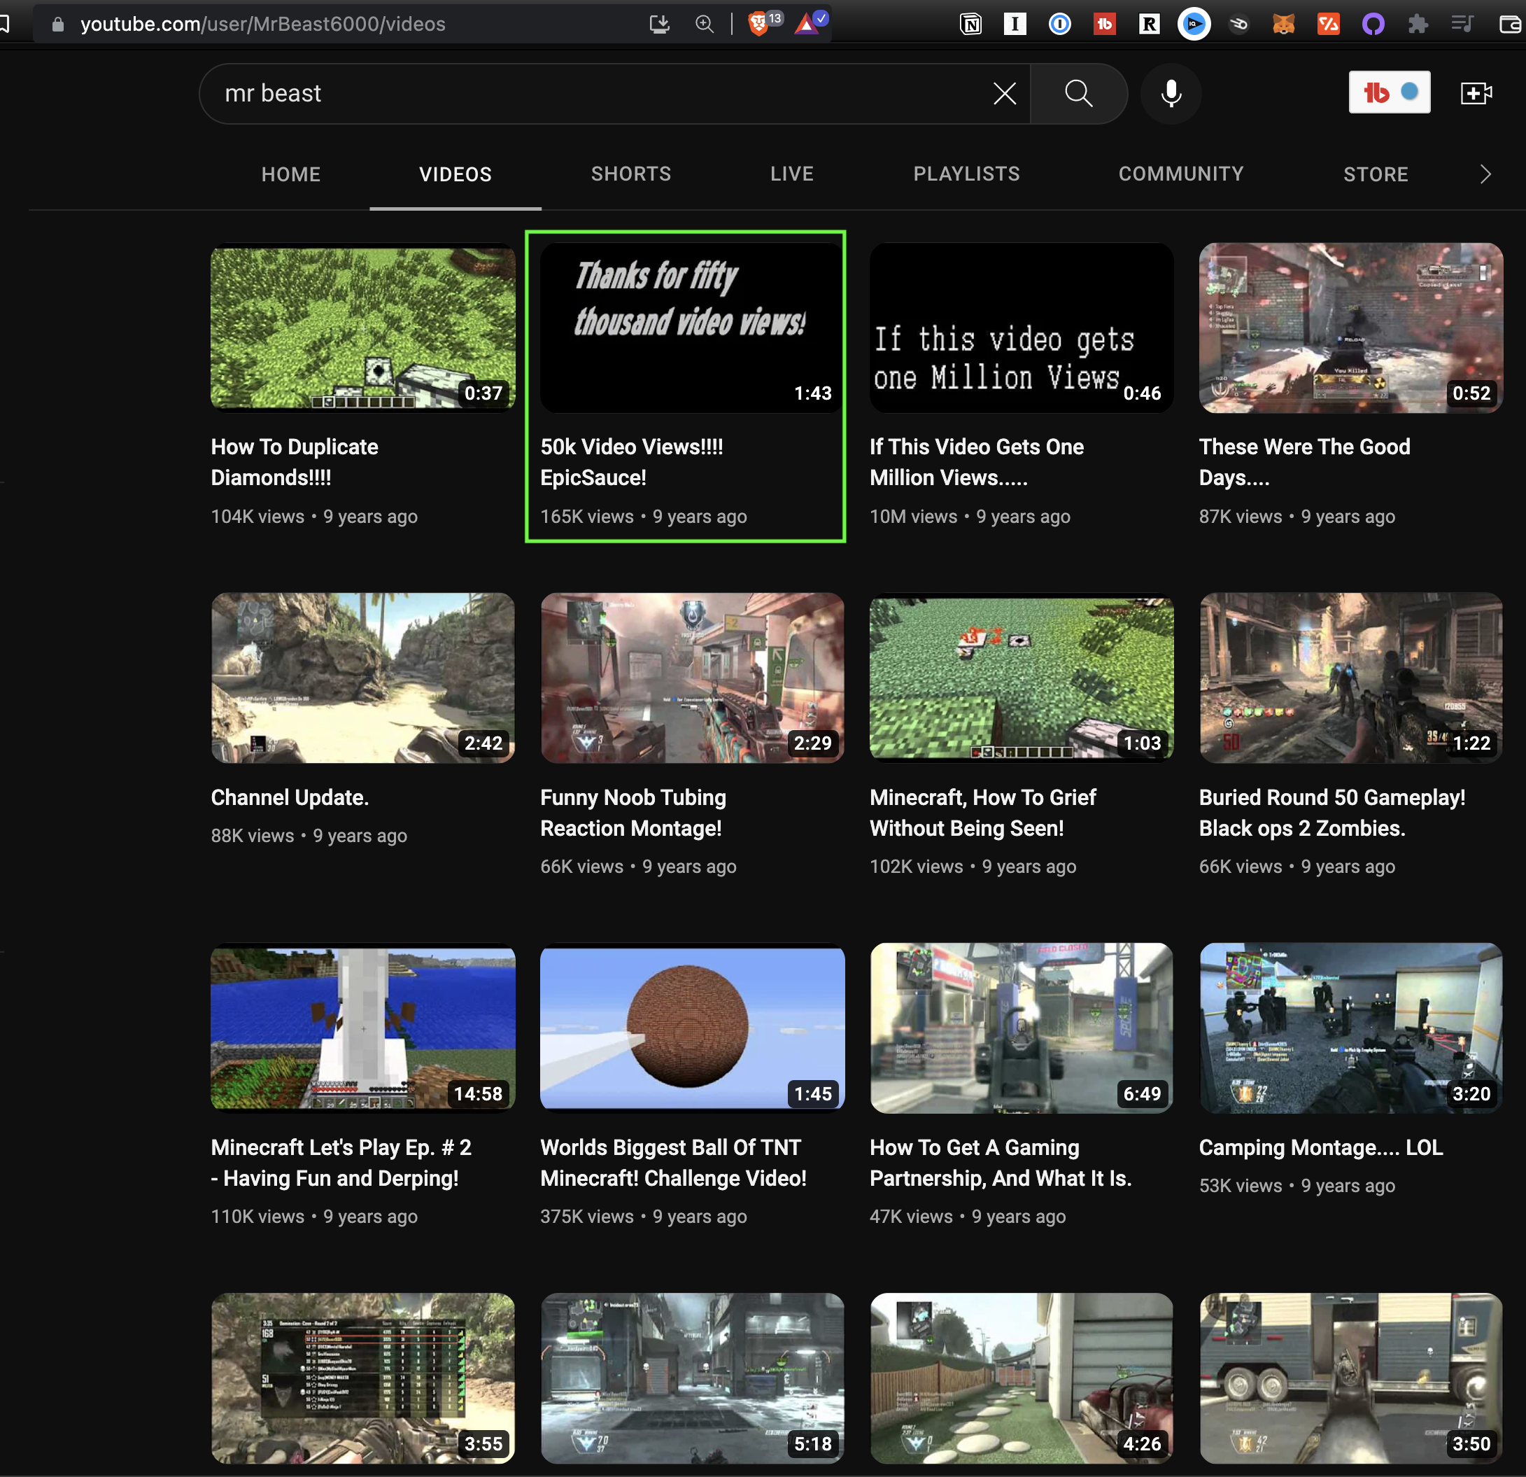Open 'Funny Noob Tubing Reaction Montage!' title
1526x1477 pixels.
(633, 813)
